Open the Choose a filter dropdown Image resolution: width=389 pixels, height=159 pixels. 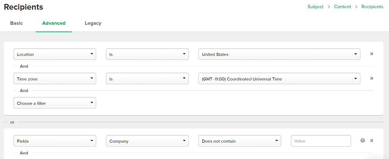(x=55, y=103)
